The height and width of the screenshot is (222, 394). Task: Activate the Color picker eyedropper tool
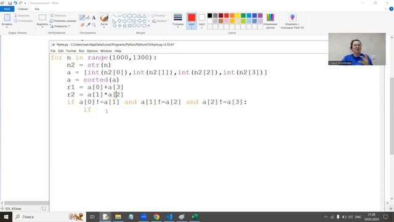click(88, 25)
